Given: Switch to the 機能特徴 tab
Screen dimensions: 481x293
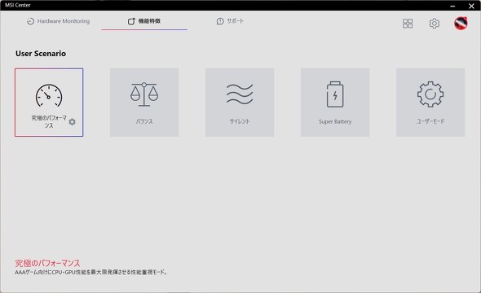Looking at the screenshot, I should [x=144, y=21].
